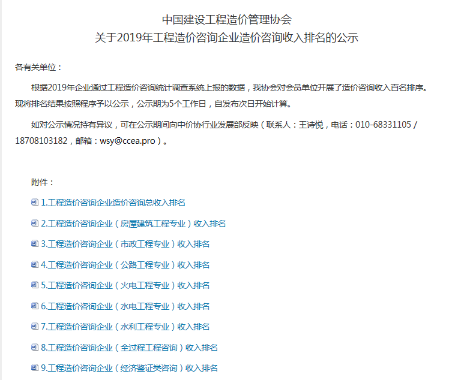452x380 pixels.
Task: Select the 火电工程专业 收入排名 link
Action: [x=125, y=285]
